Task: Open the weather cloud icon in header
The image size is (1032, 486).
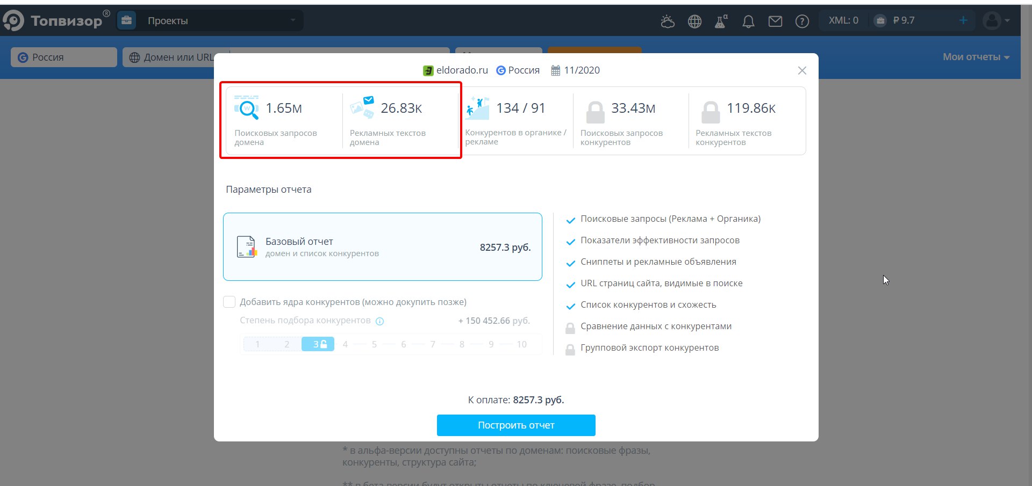Action: click(668, 21)
